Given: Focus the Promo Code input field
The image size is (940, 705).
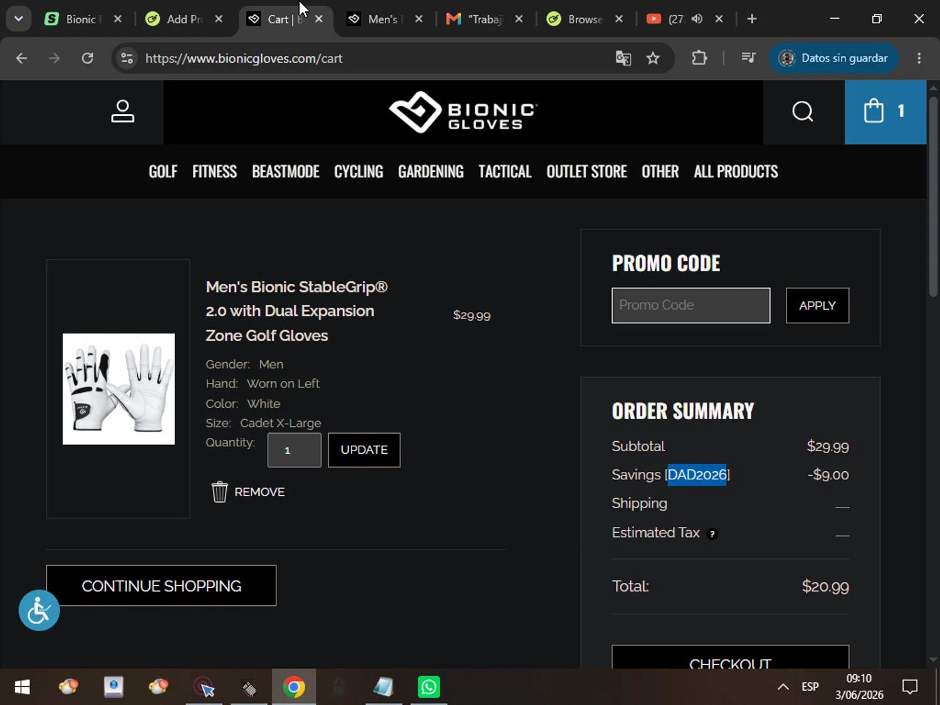Looking at the screenshot, I should coord(691,306).
